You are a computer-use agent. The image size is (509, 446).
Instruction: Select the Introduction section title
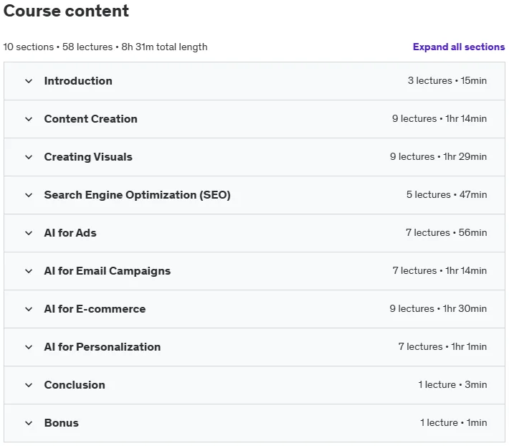pos(78,81)
